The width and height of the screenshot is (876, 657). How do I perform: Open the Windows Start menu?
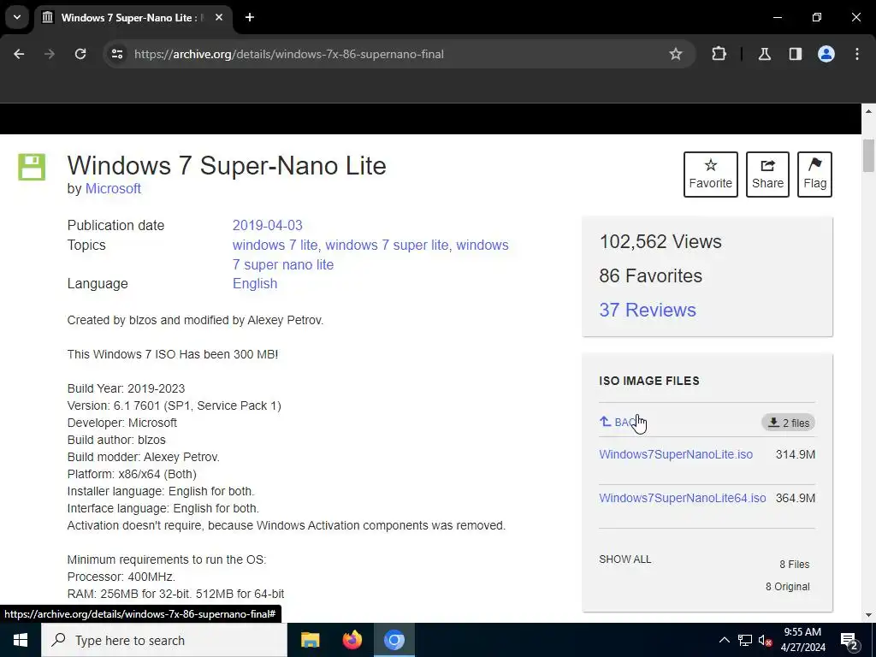click(21, 640)
